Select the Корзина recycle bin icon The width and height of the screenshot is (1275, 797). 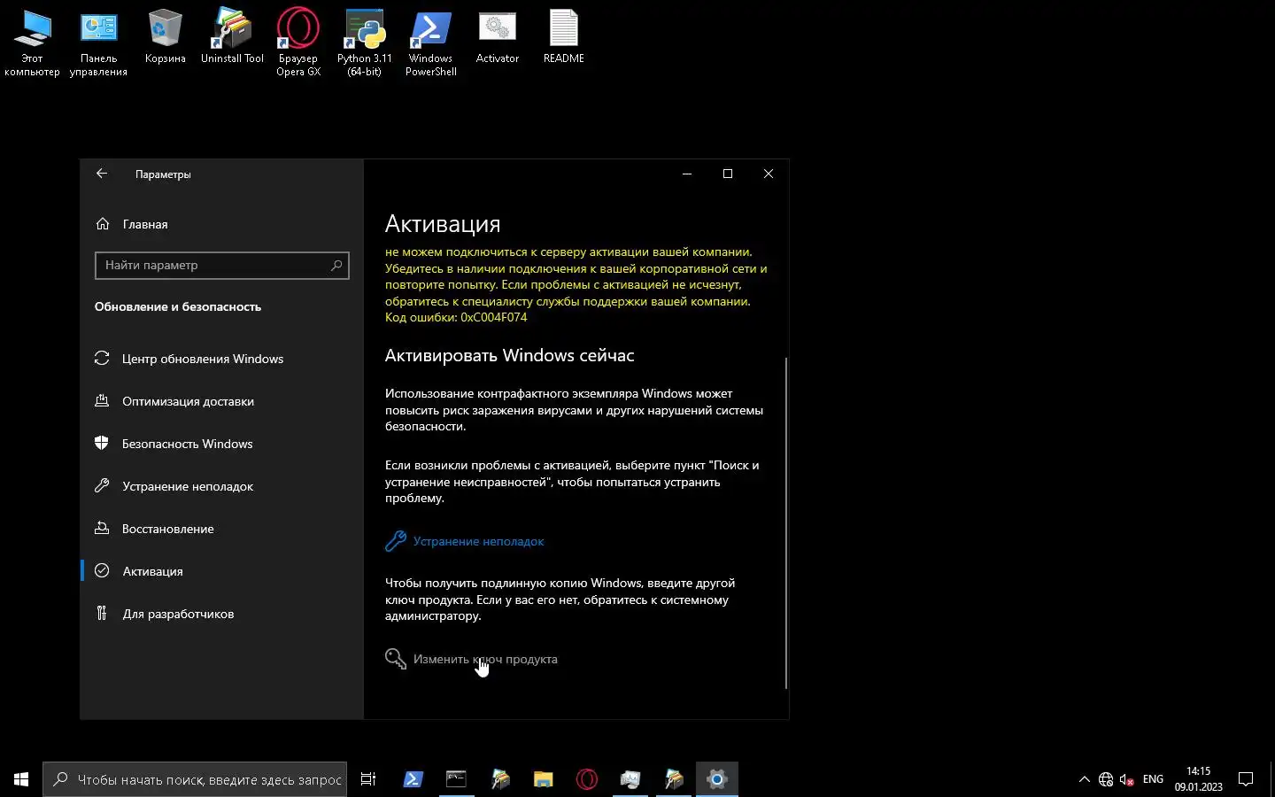tap(166, 37)
